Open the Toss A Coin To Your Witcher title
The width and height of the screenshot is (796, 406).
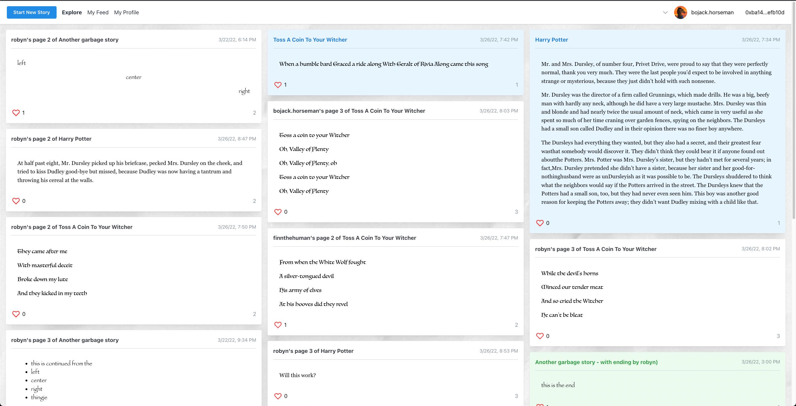(310, 40)
